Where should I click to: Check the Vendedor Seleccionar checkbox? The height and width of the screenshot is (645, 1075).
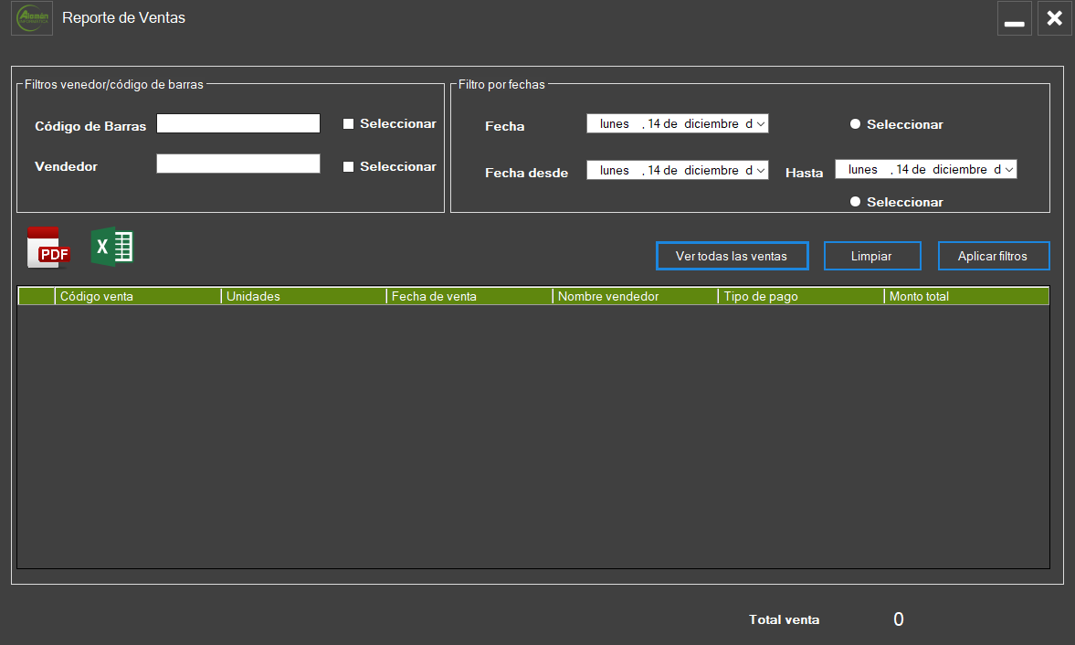[348, 167]
